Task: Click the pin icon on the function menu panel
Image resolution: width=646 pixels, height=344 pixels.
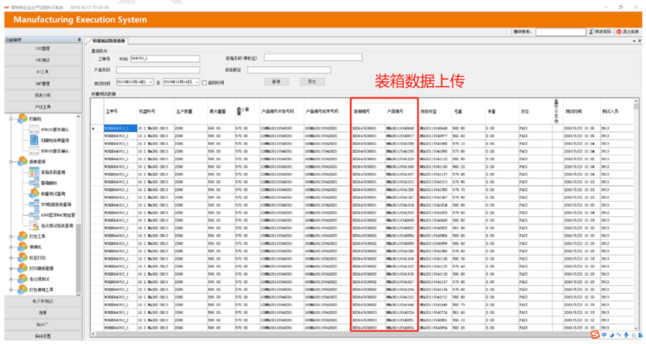Action: point(79,39)
